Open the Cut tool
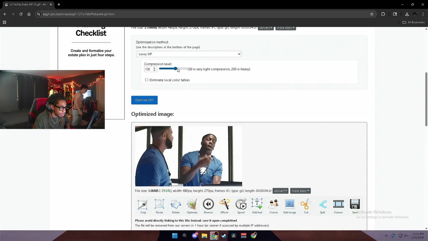428x241 pixels. pos(306,206)
